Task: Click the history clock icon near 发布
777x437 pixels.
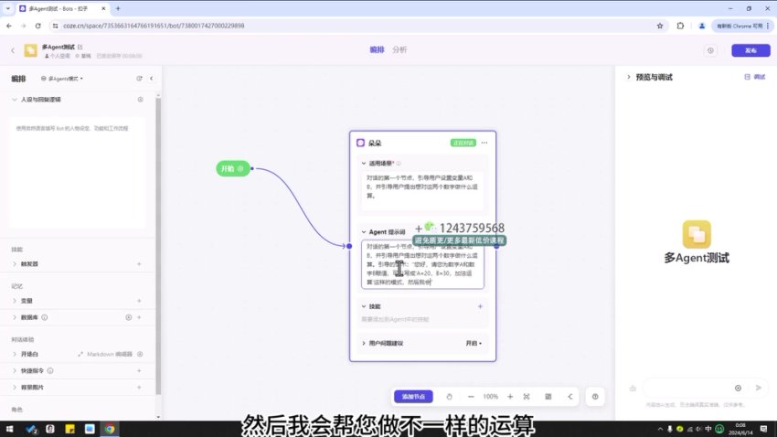Action: point(710,50)
